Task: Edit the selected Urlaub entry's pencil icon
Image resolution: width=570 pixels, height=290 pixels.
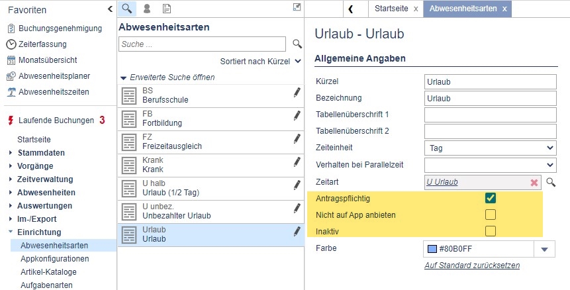Action: point(297,232)
